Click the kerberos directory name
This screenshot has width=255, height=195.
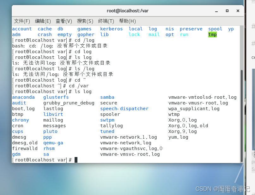pyautogui.click(x=111, y=29)
